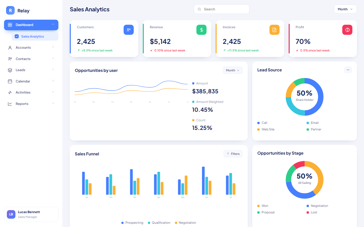Click the Accounts person icon
364x227 pixels.
point(10,48)
